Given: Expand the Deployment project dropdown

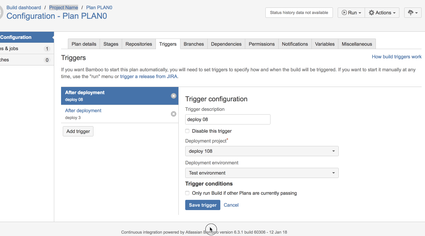Looking at the screenshot, I should click(262, 151).
